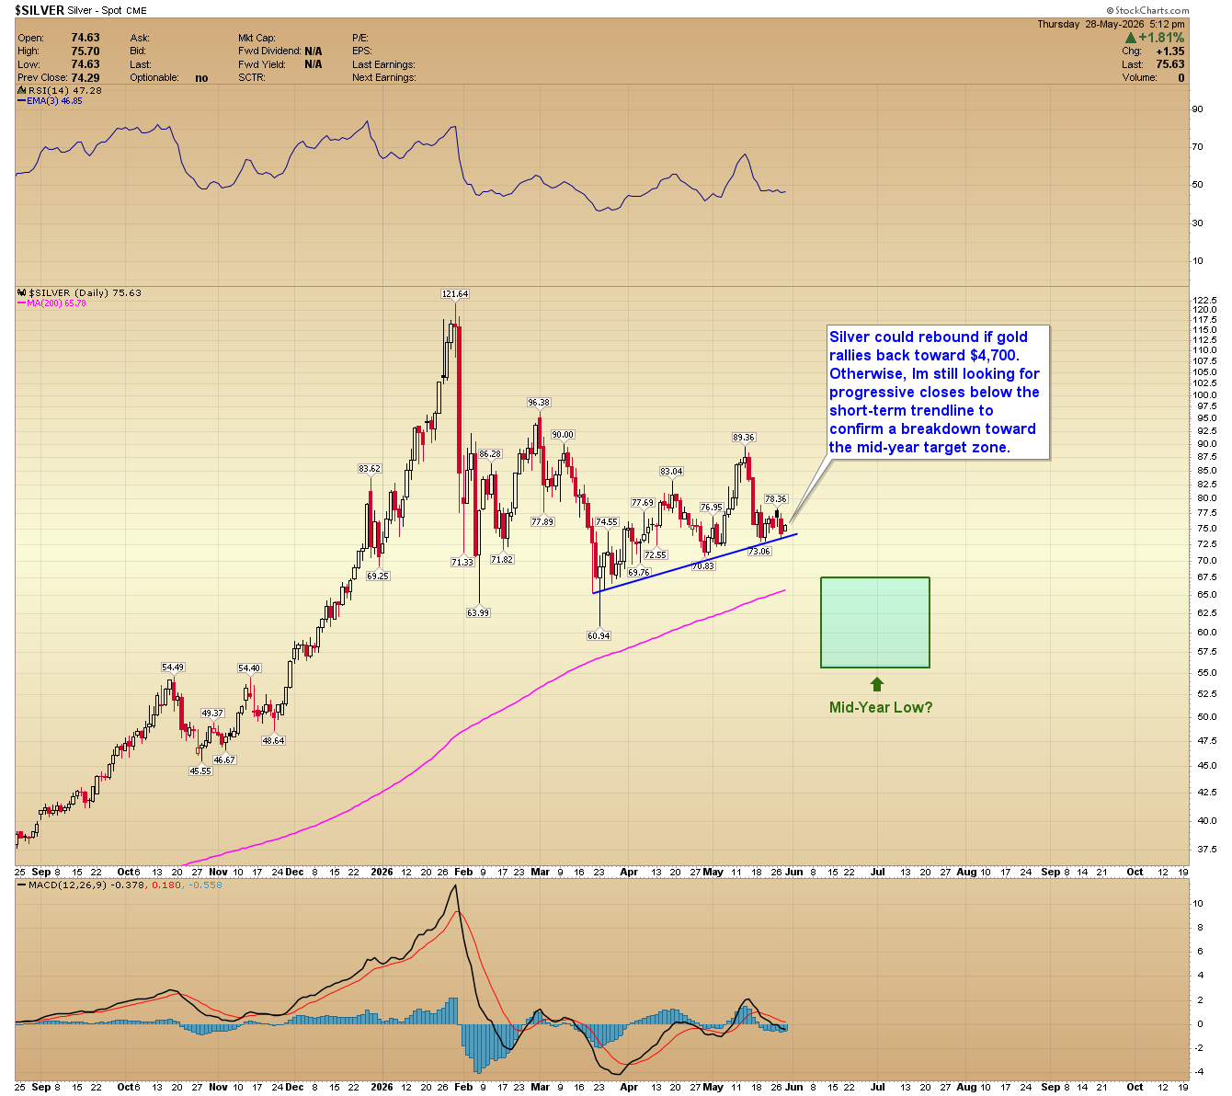
Task: Click the candlestick icon before $SILVER (Daily)
Action: [x=22, y=293]
